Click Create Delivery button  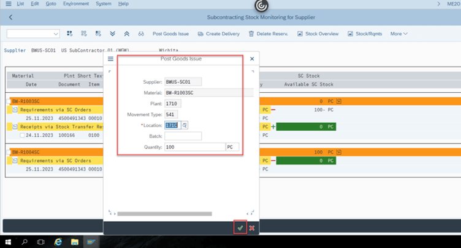219,34
